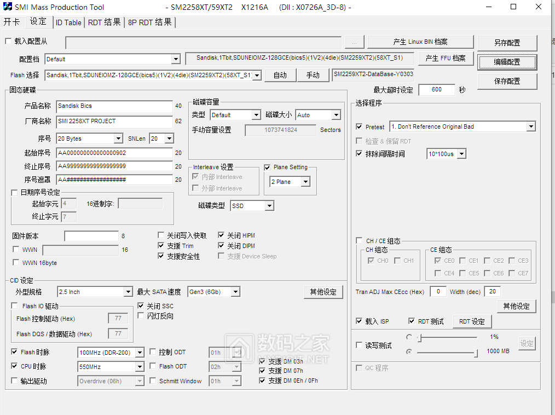Open the CPU 时脉 550MHz dropdown
555x415 pixels.
tap(140, 367)
